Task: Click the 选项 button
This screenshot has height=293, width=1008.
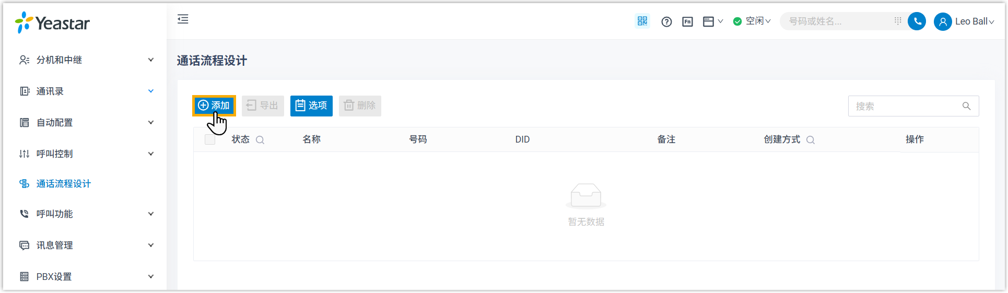Action: pyautogui.click(x=311, y=106)
